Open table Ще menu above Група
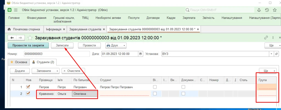Screen dimensions: 281x110 (x=268, y=71)
